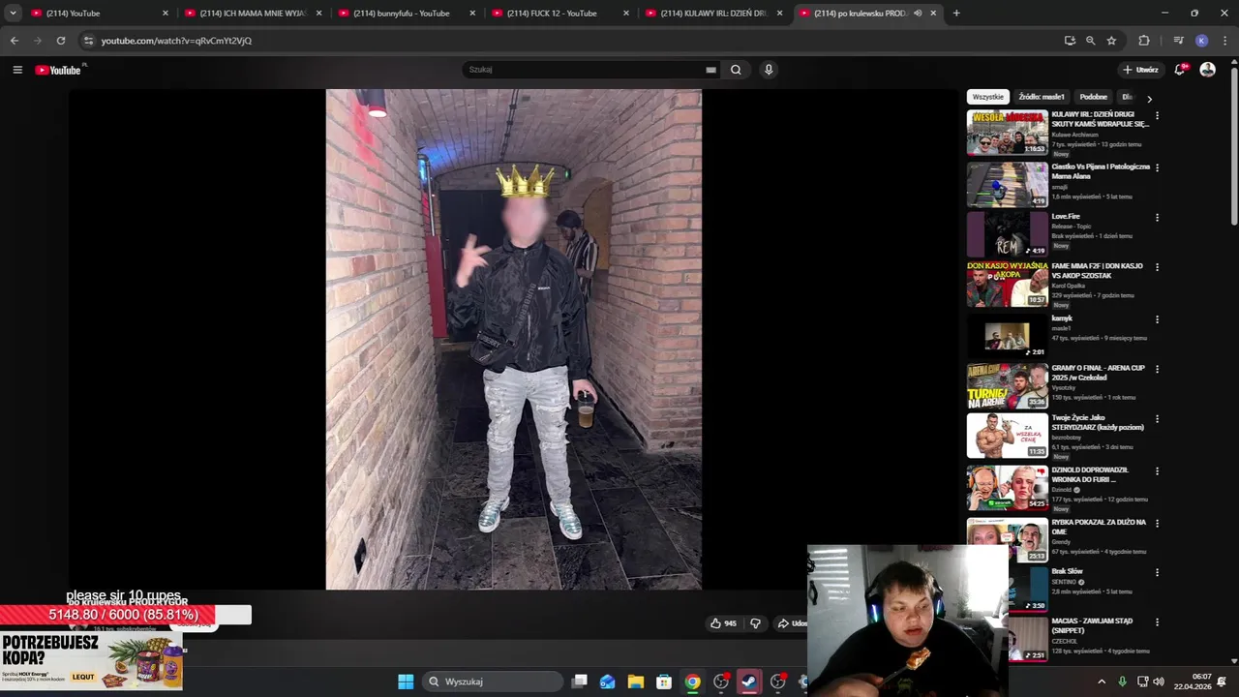Open options for Love.Fire video
Viewport: 1239px width, 697px height.
click(1157, 218)
